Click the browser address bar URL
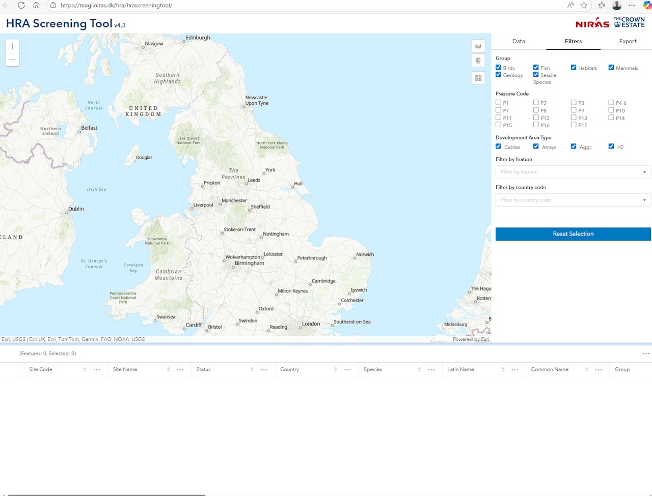This screenshot has height=496, width=652. pyautogui.click(x=116, y=6)
